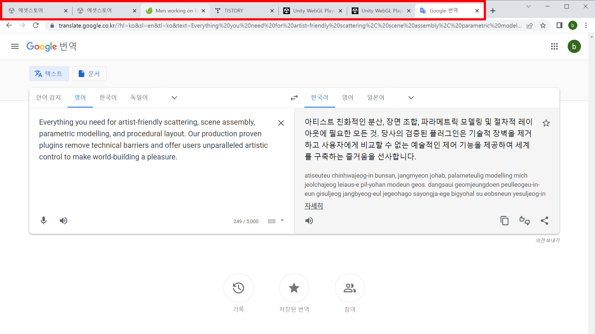Screen dimensions: 595x334
Task: Click the microphone voice input icon
Action: pos(44,221)
